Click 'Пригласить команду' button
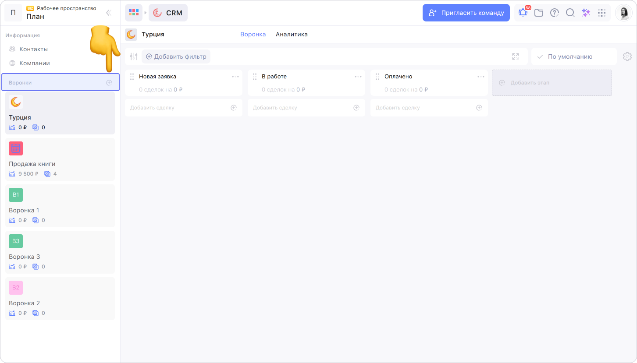 tap(466, 13)
